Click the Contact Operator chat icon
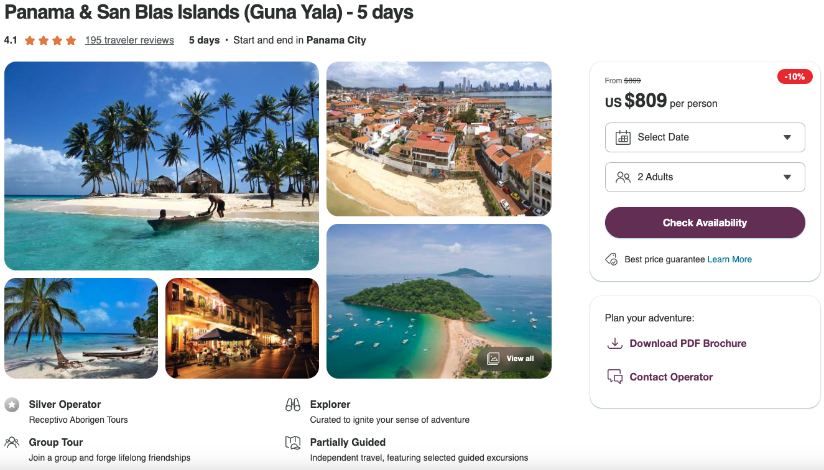 (x=614, y=377)
